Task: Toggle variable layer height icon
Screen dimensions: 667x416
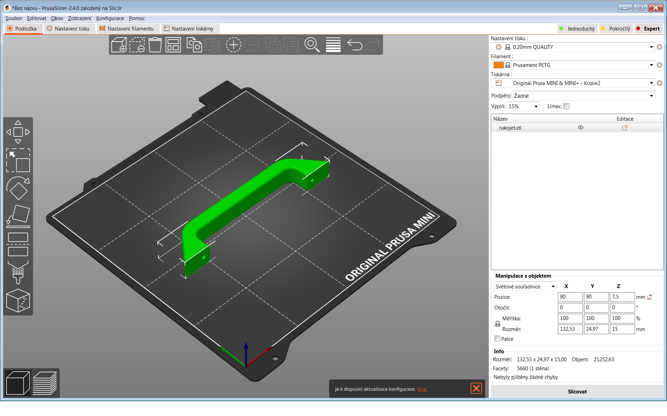Action: pyautogui.click(x=333, y=45)
